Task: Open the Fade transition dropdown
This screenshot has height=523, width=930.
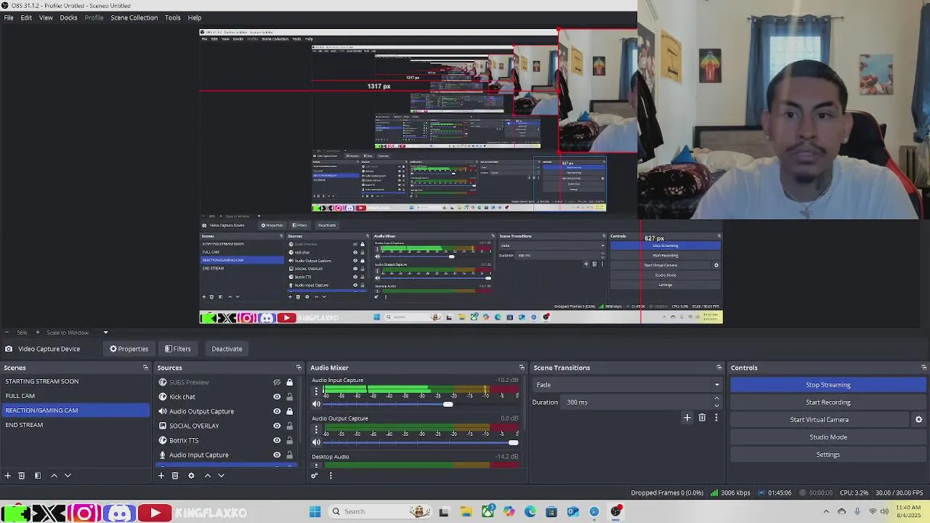Action: point(627,385)
